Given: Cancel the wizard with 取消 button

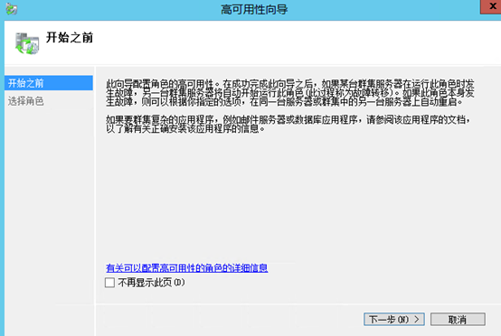Looking at the screenshot, I should 458,319.
